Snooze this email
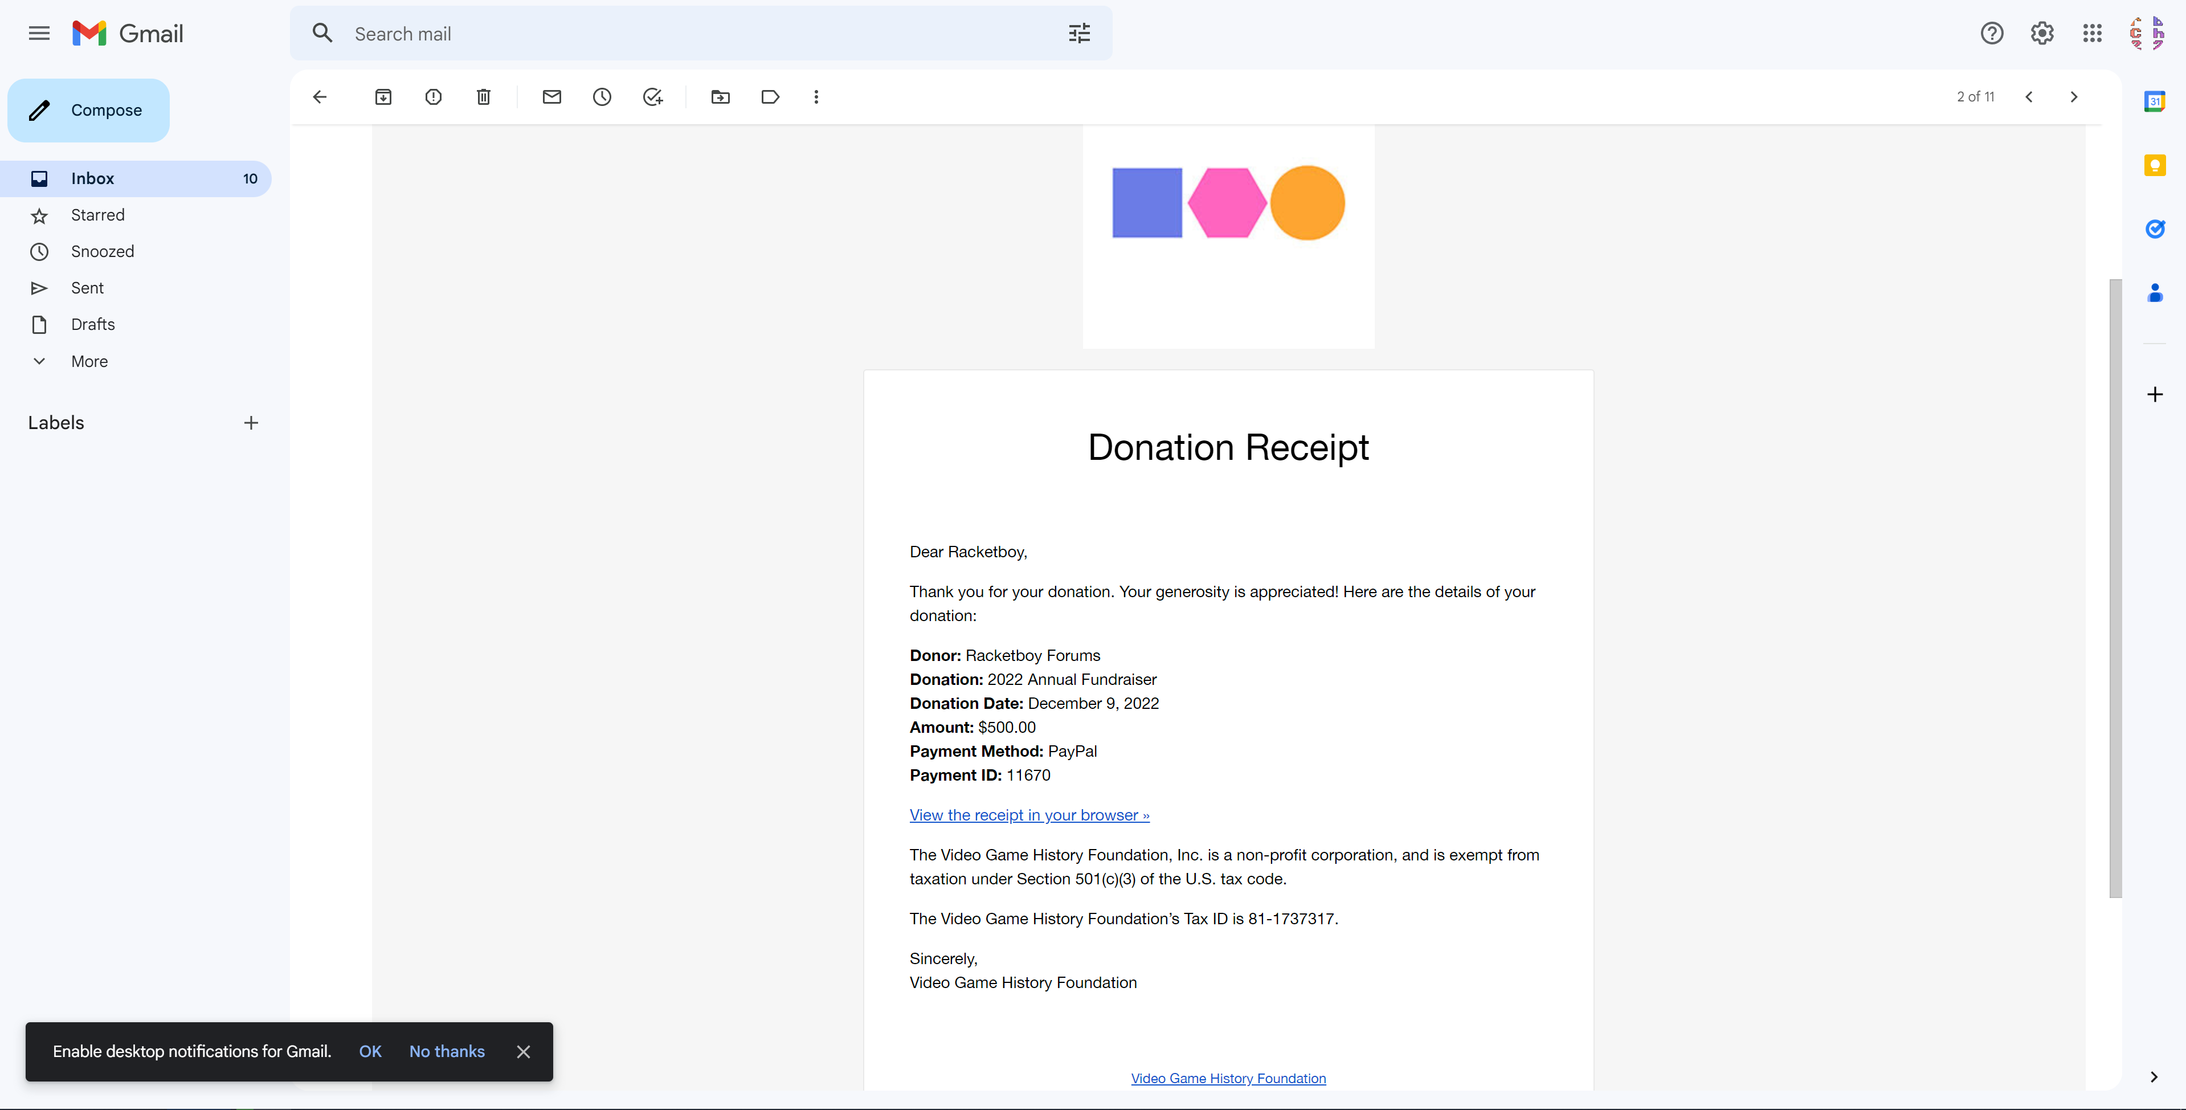Viewport: 2186px width, 1110px height. (x=602, y=97)
